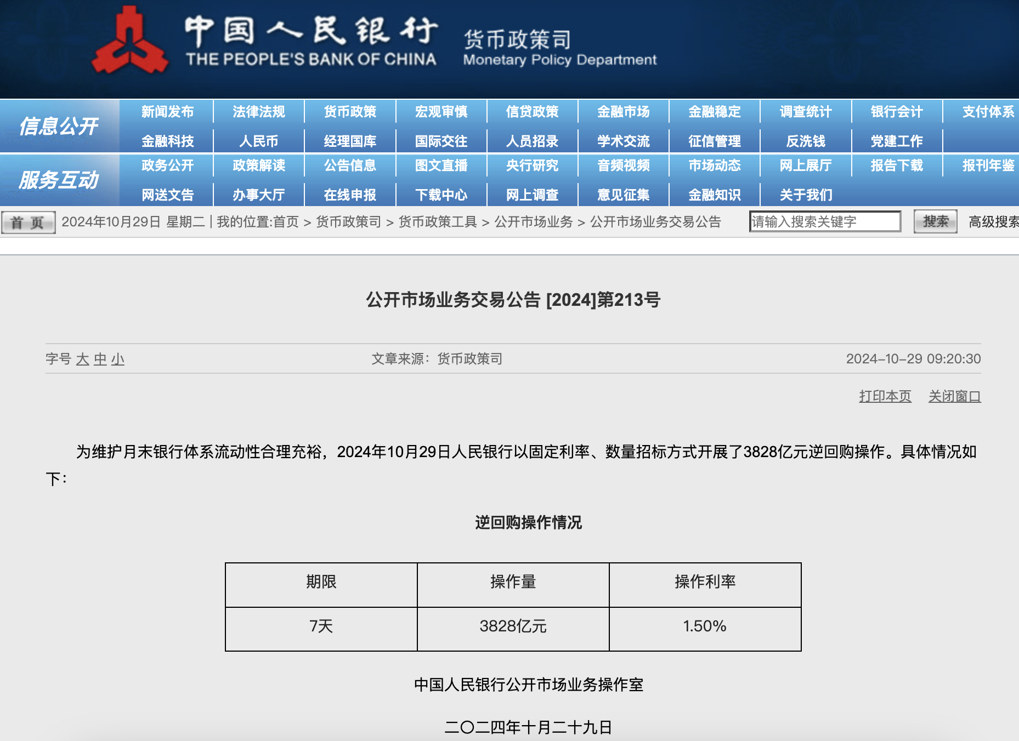The height and width of the screenshot is (741, 1019).
Task: Go to 金融市场 section
Action: (623, 112)
